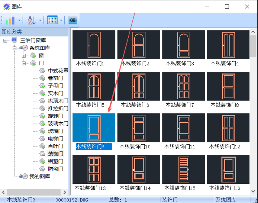This screenshot has height=203, width=258.
Task: Select the 木线装饰门7 door thumbnail
Action: 183,86
